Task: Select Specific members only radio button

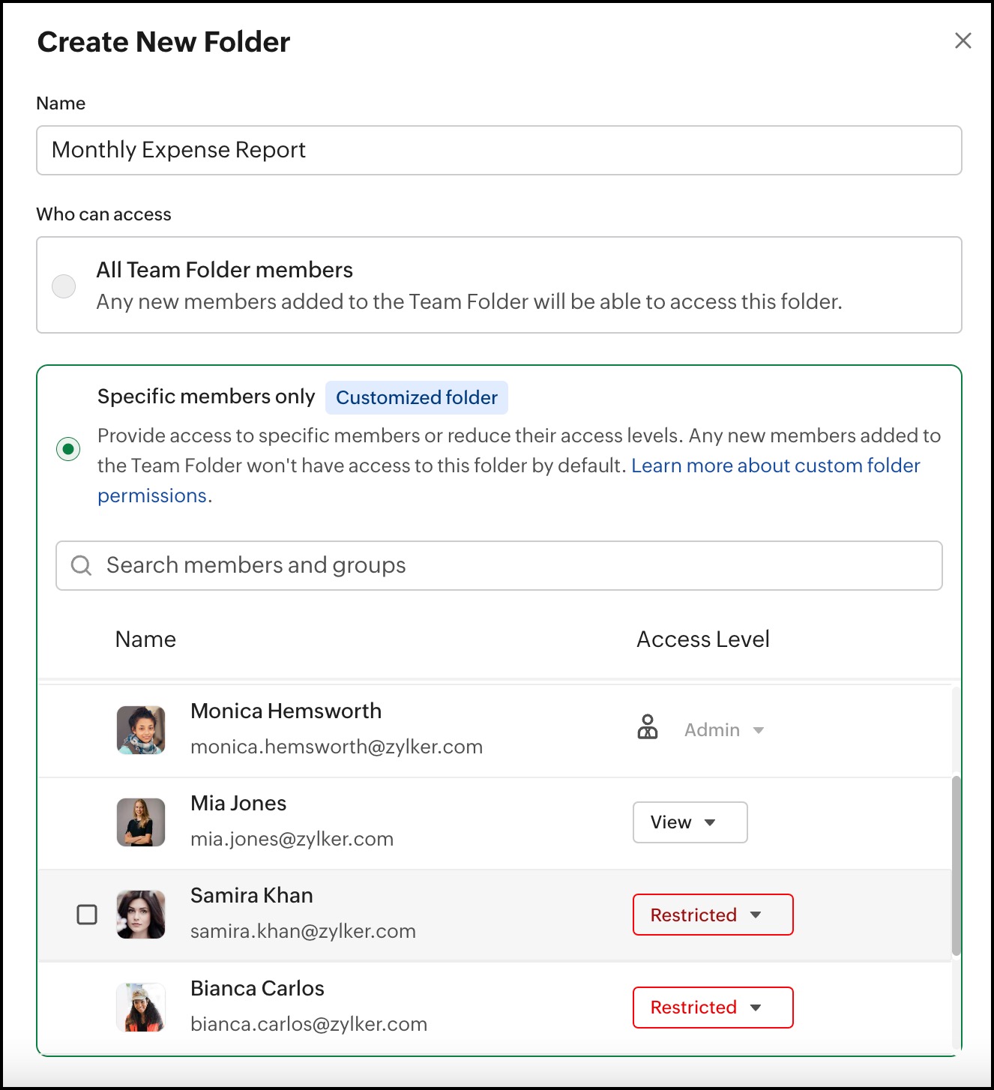Action: tap(68, 449)
